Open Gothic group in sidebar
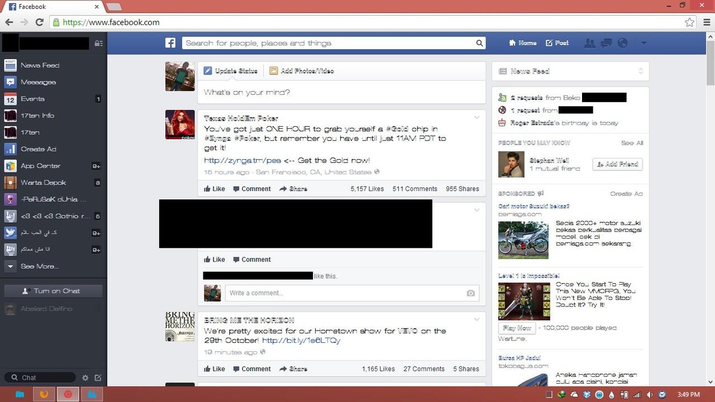 53,216
